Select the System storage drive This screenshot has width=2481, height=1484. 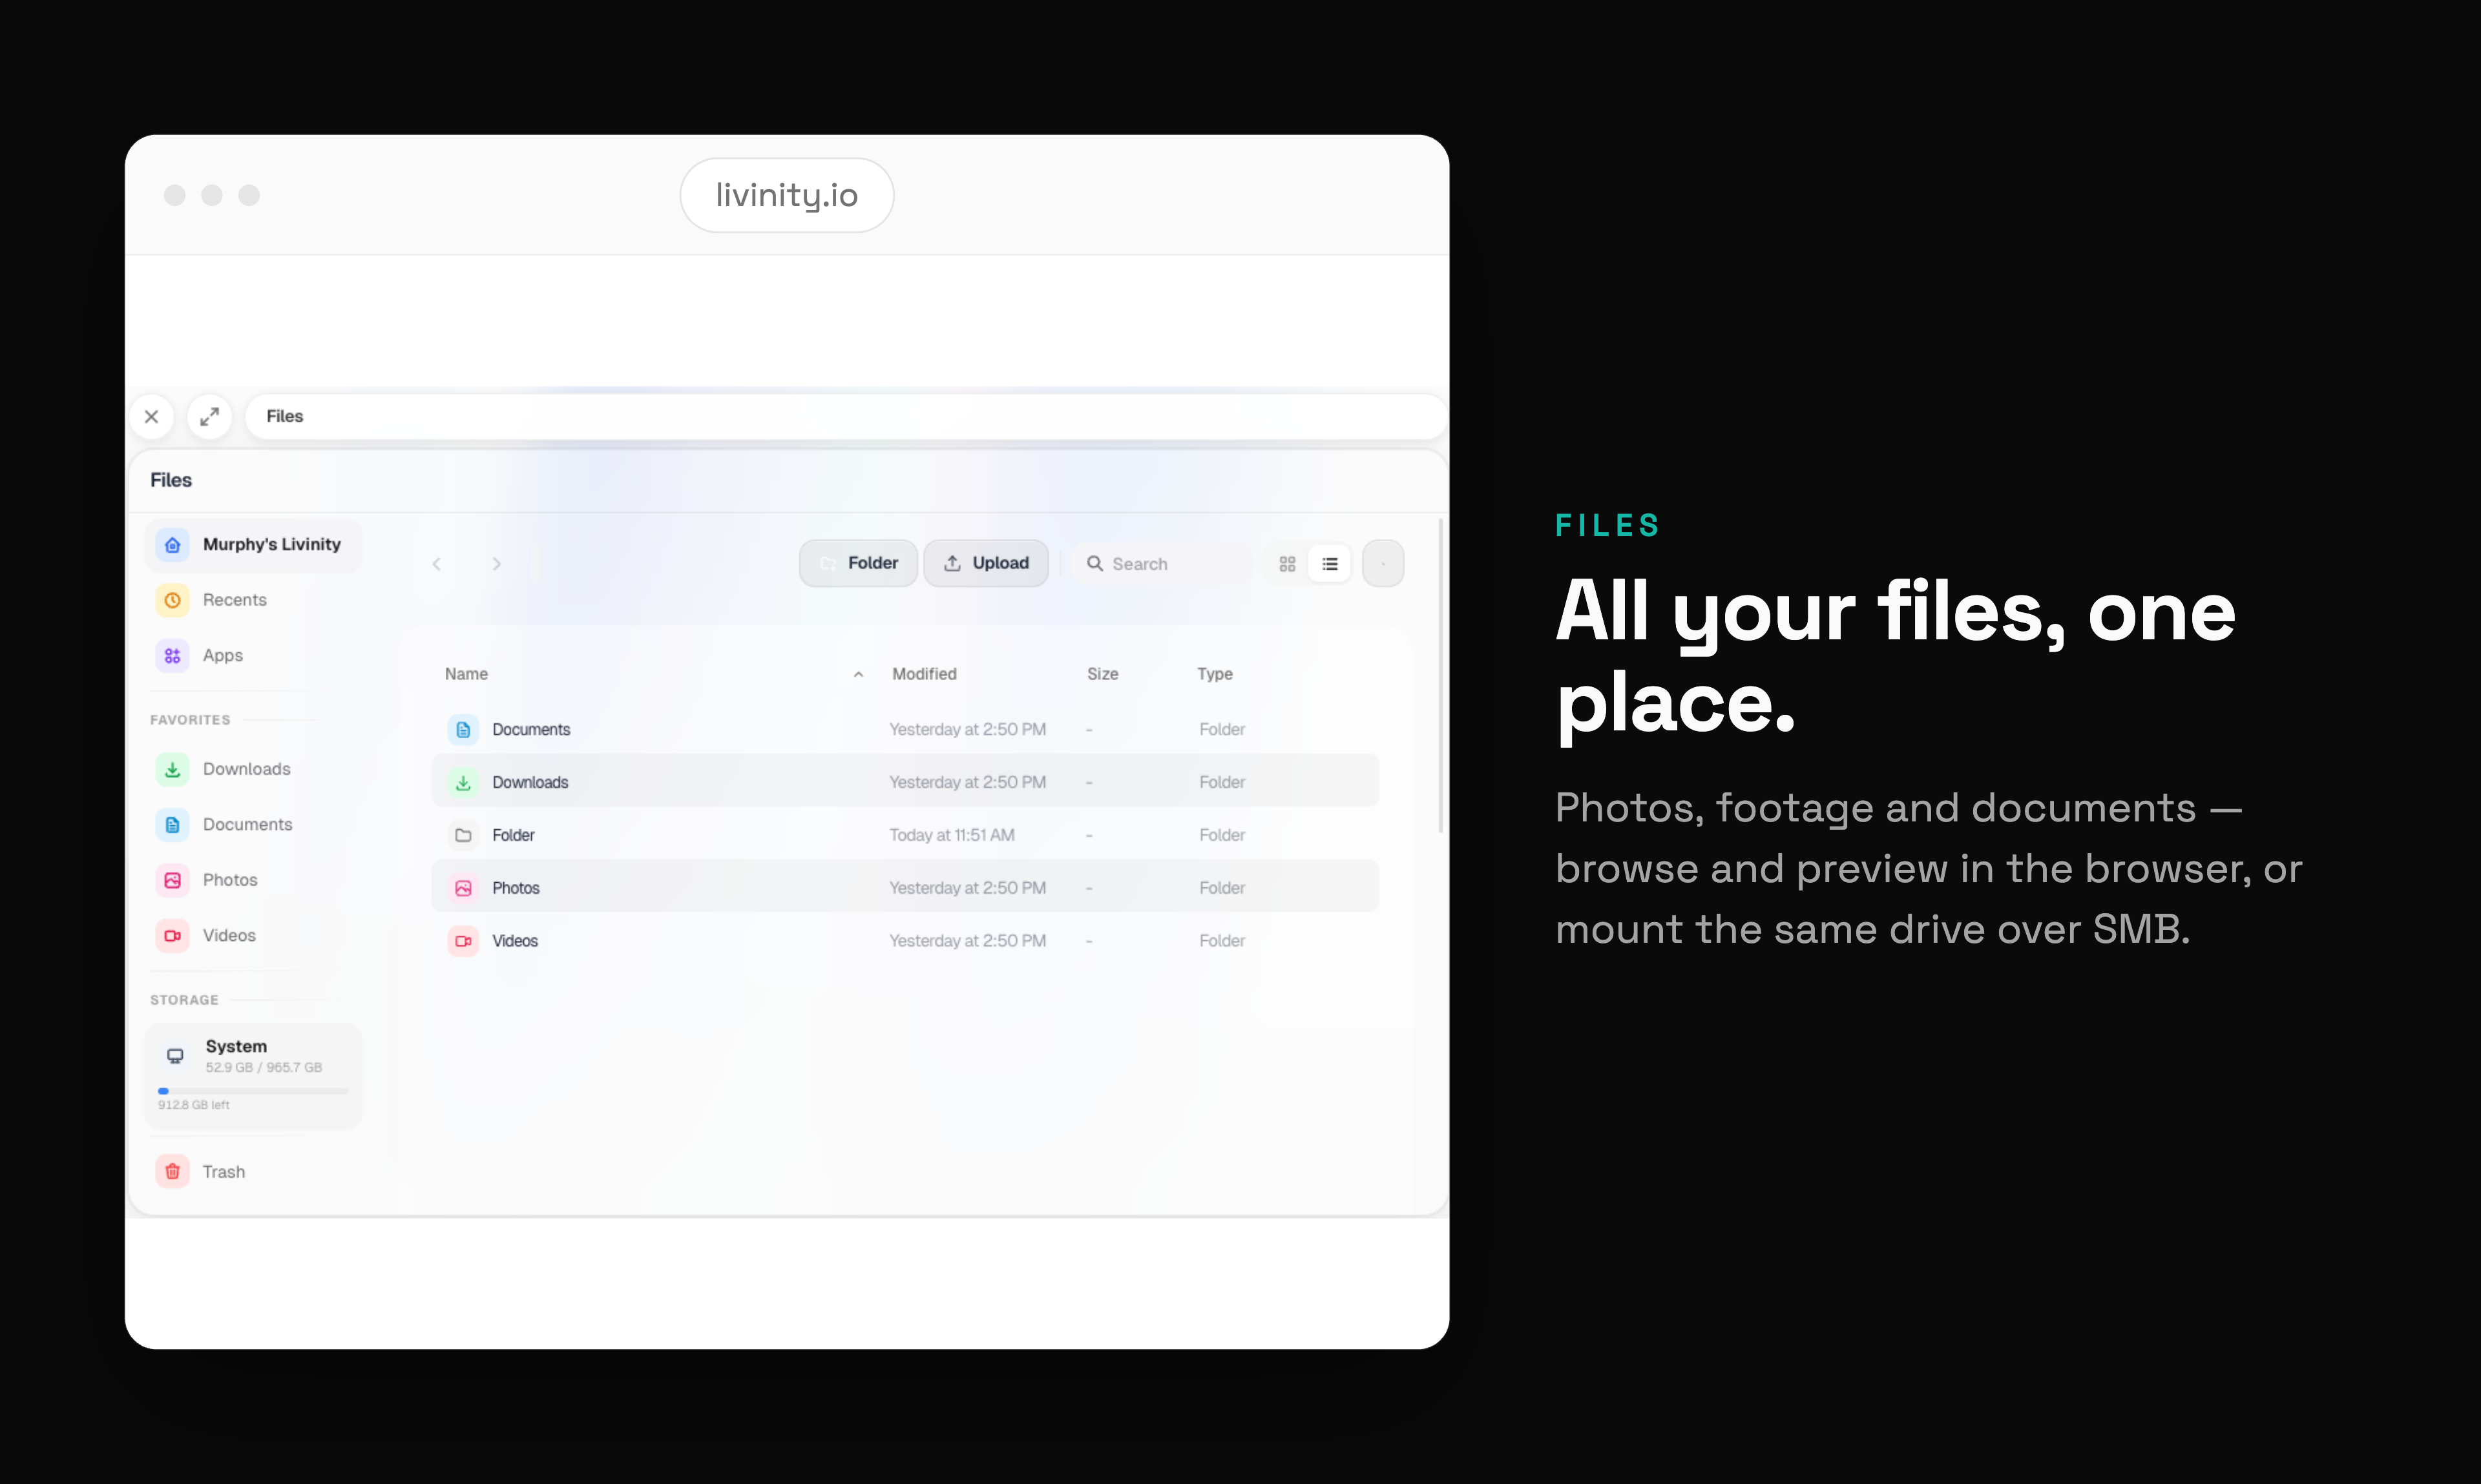pyautogui.click(x=254, y=1076)
